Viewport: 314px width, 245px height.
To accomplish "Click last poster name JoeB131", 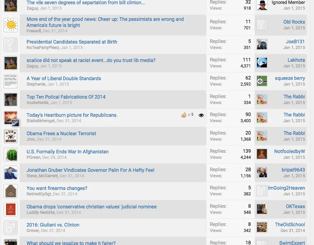I will 295,41.
